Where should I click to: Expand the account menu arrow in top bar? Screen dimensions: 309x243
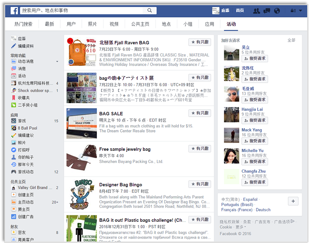(301, 11)
